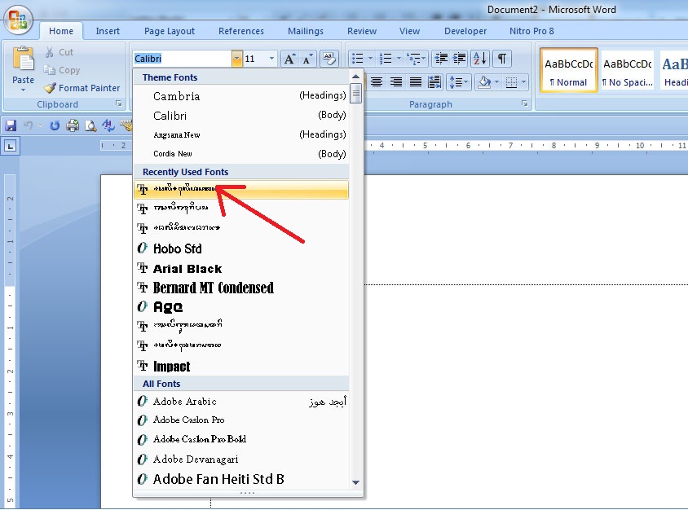Choose Cambria (Headings) theme font
Viewport: 688px width, 510px height.
click(241, 95)
